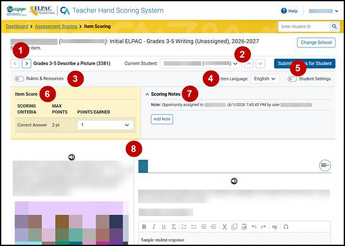This screenshot has height=246, width=345.
Task: Click the Add Note button
Action: [x=162, y=119]
